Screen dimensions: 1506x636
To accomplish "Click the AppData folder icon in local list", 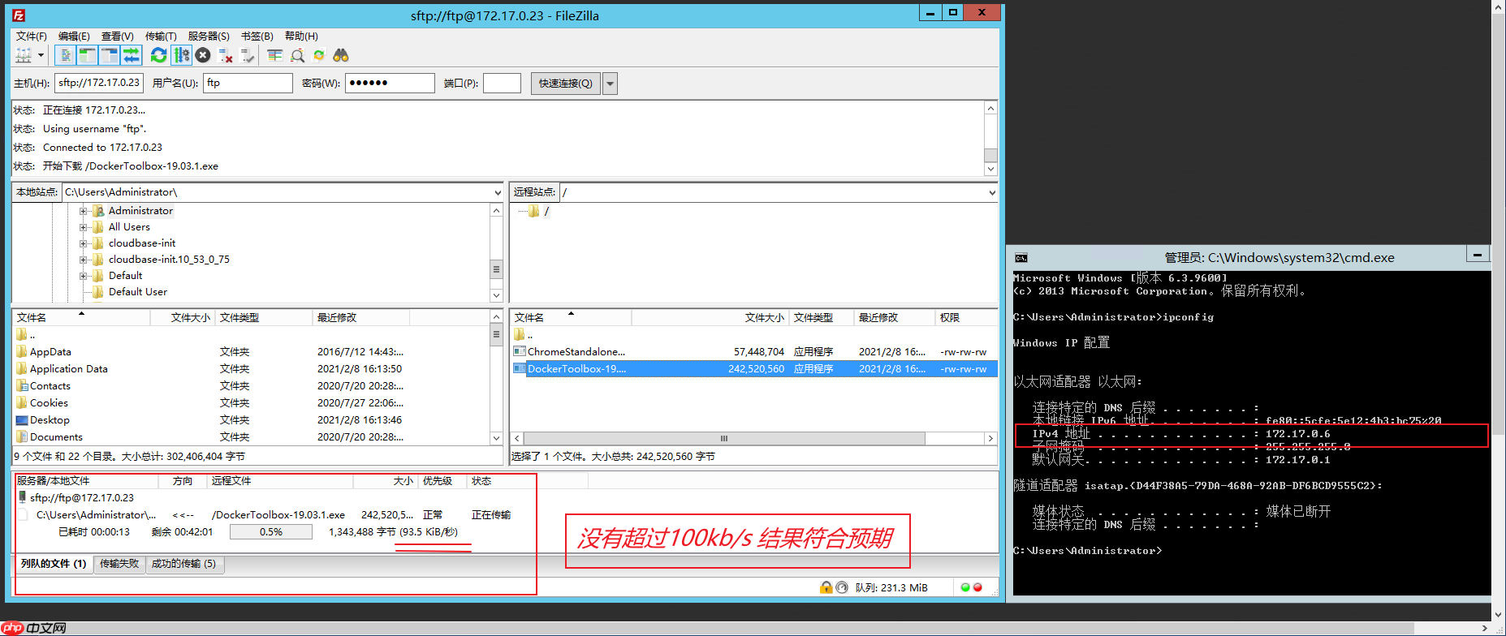I will (x=22, y=352).
